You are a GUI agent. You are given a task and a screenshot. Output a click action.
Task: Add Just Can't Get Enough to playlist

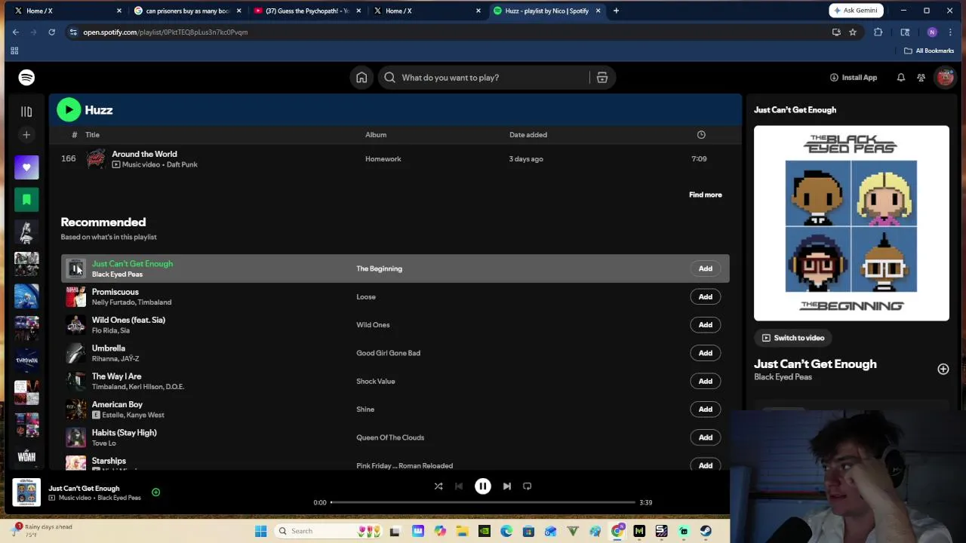pyautogui.click(x=705, y=268)
